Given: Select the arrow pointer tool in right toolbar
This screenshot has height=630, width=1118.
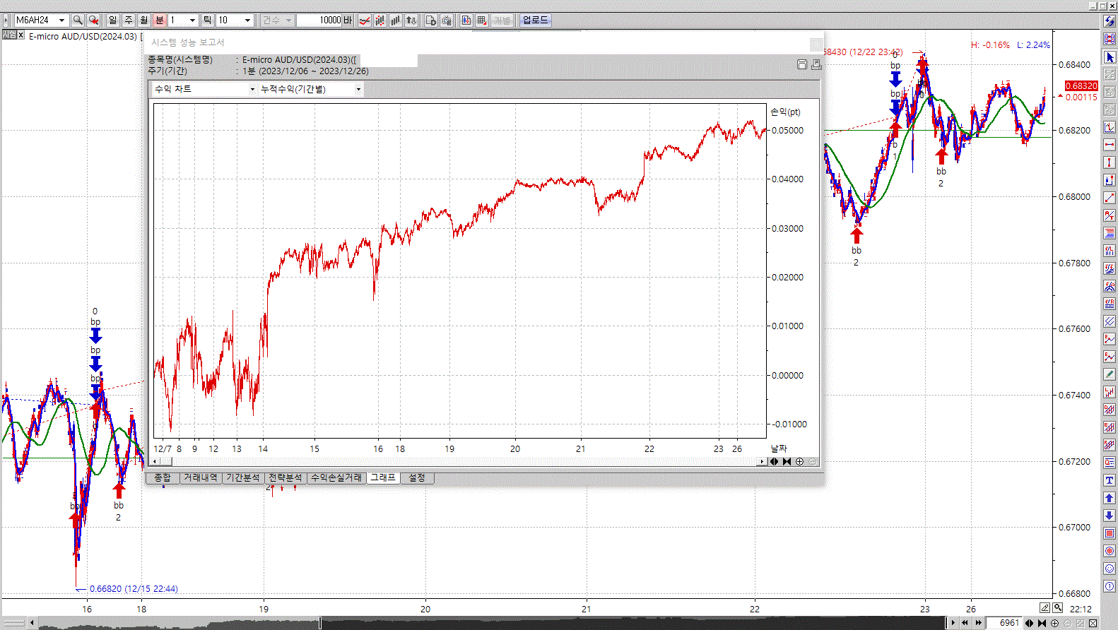Looking at the screenshot, I should [1110, 57].
